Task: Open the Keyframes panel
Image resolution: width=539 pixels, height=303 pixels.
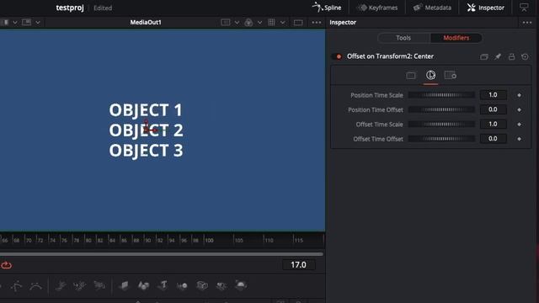Action: [x=377, y=8]
